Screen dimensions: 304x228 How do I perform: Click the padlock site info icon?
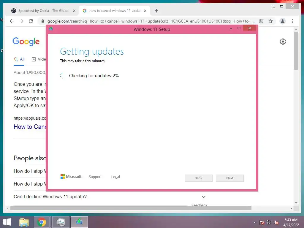pos(43,21)
